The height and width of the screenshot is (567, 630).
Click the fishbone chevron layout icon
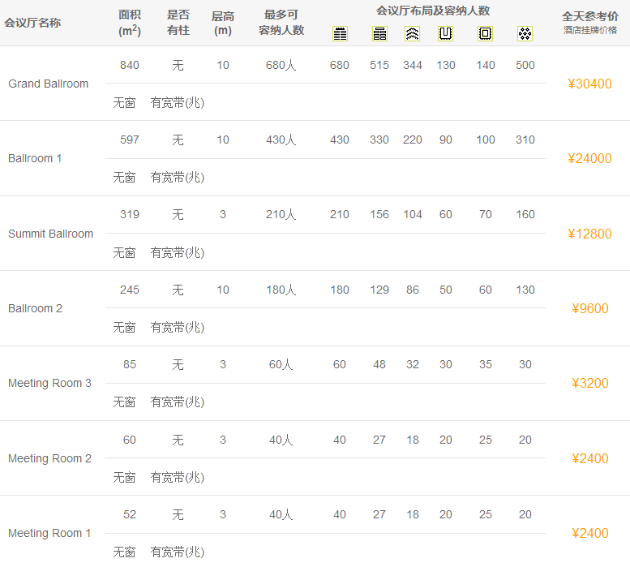pyautogui.click(x=413, y=33)
